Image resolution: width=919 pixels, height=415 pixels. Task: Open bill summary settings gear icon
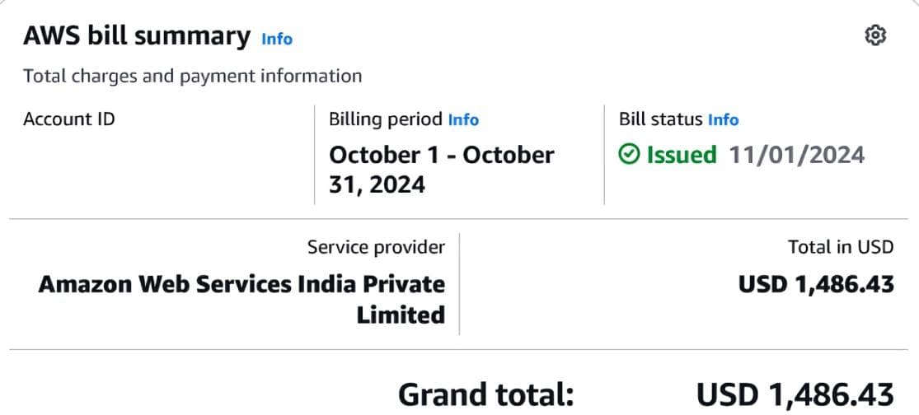pos(874,35)
